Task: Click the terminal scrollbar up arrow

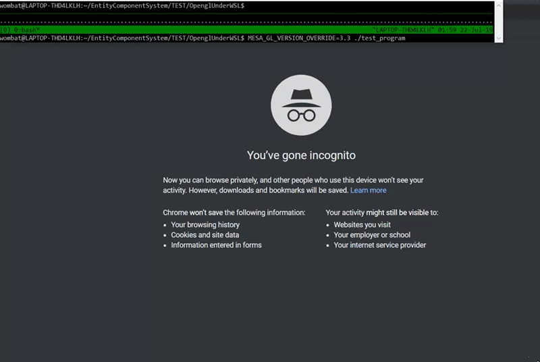Action: tap(498, 5)
